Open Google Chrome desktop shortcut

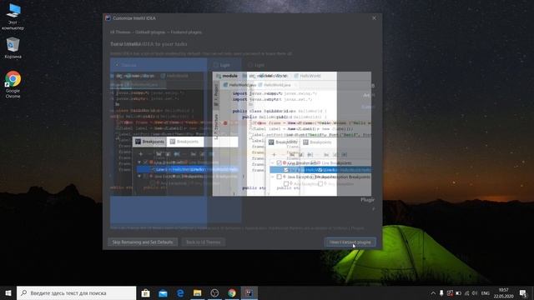13,84
